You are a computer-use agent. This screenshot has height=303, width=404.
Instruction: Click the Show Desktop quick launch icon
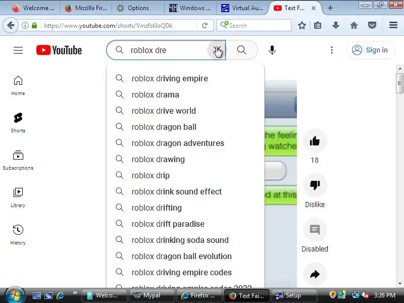(x=36, y=295)
